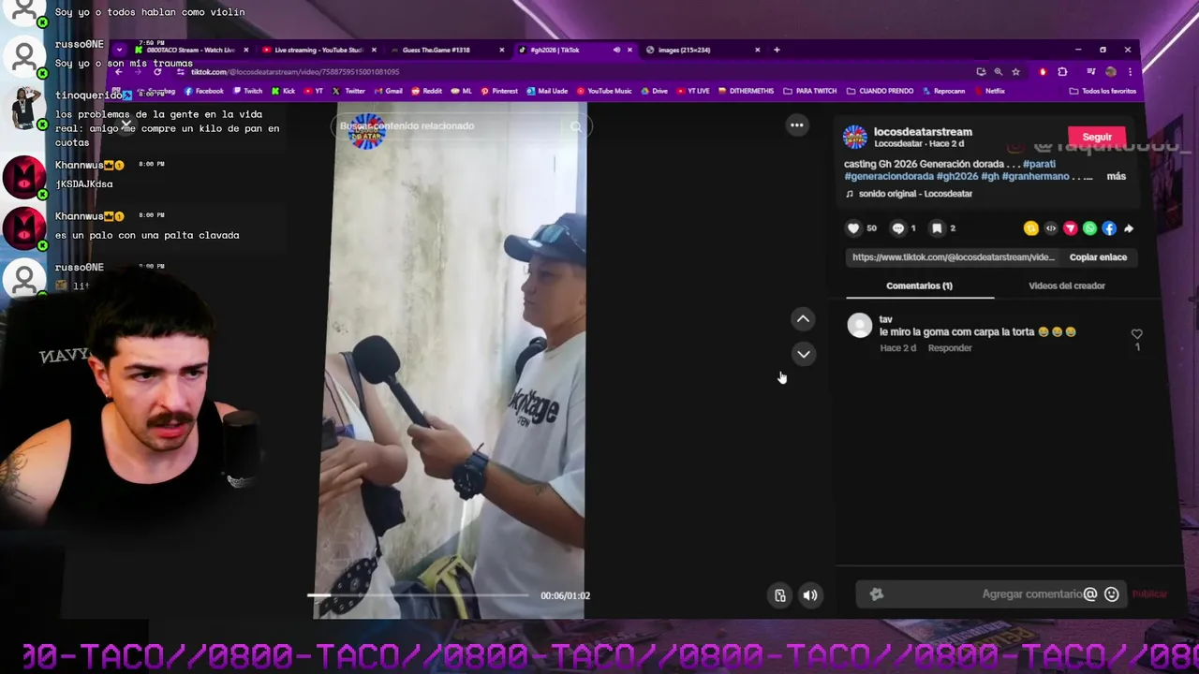Screen dimensions: 1199x674
Task: Open the YouTube Music bookmark
Action: pos(604,91)
